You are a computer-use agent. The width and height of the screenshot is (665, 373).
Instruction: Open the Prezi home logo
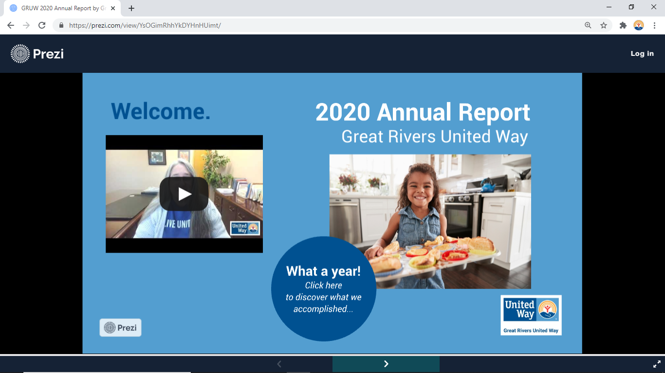pyautogui.click(x=37, y=53)
